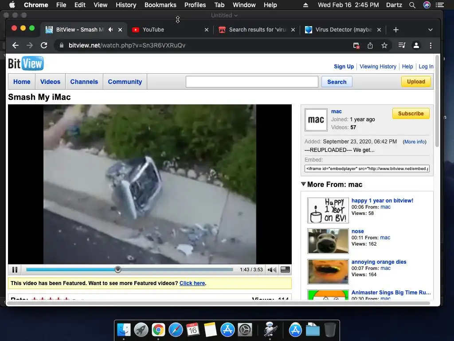Image resolution: width=454 pixels, height=341 pixels.
Task: Click the Sign Up link
Action: (344, 67)
